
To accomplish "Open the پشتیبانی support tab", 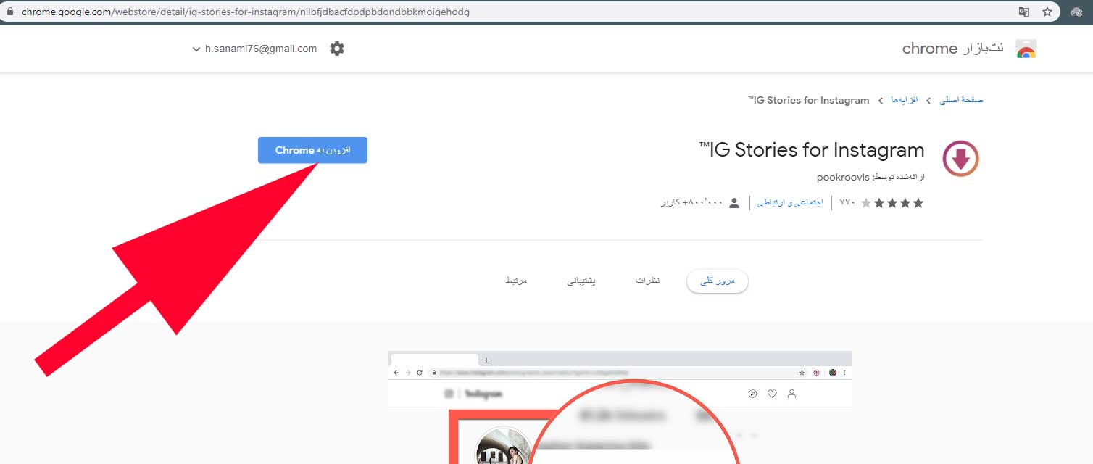I will pos(581,281).
